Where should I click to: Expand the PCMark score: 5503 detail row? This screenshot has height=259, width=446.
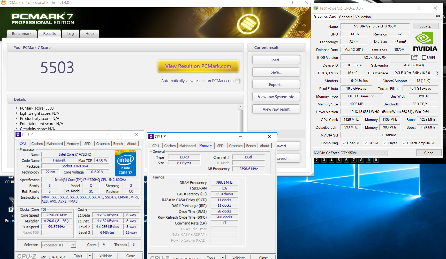(x=16, y=108)
